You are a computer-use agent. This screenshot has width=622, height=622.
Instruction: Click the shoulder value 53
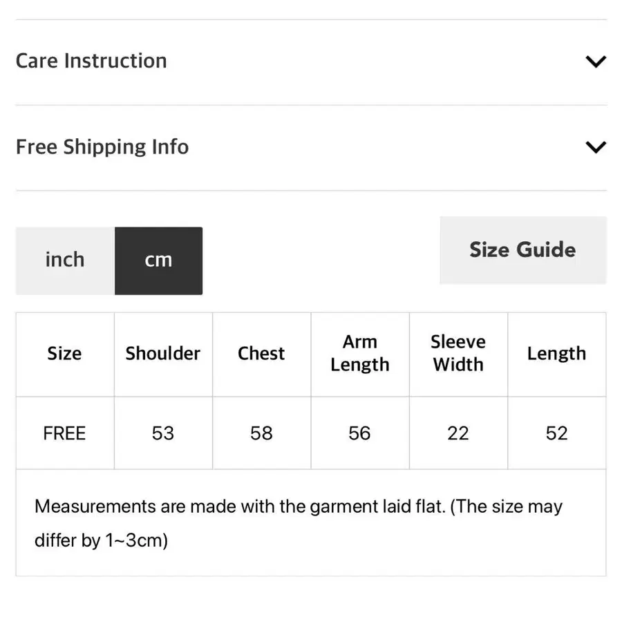click(163, 433)
